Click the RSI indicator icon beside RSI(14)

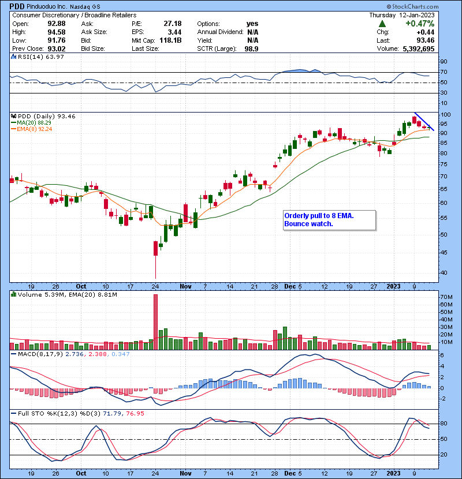(13, 57)
